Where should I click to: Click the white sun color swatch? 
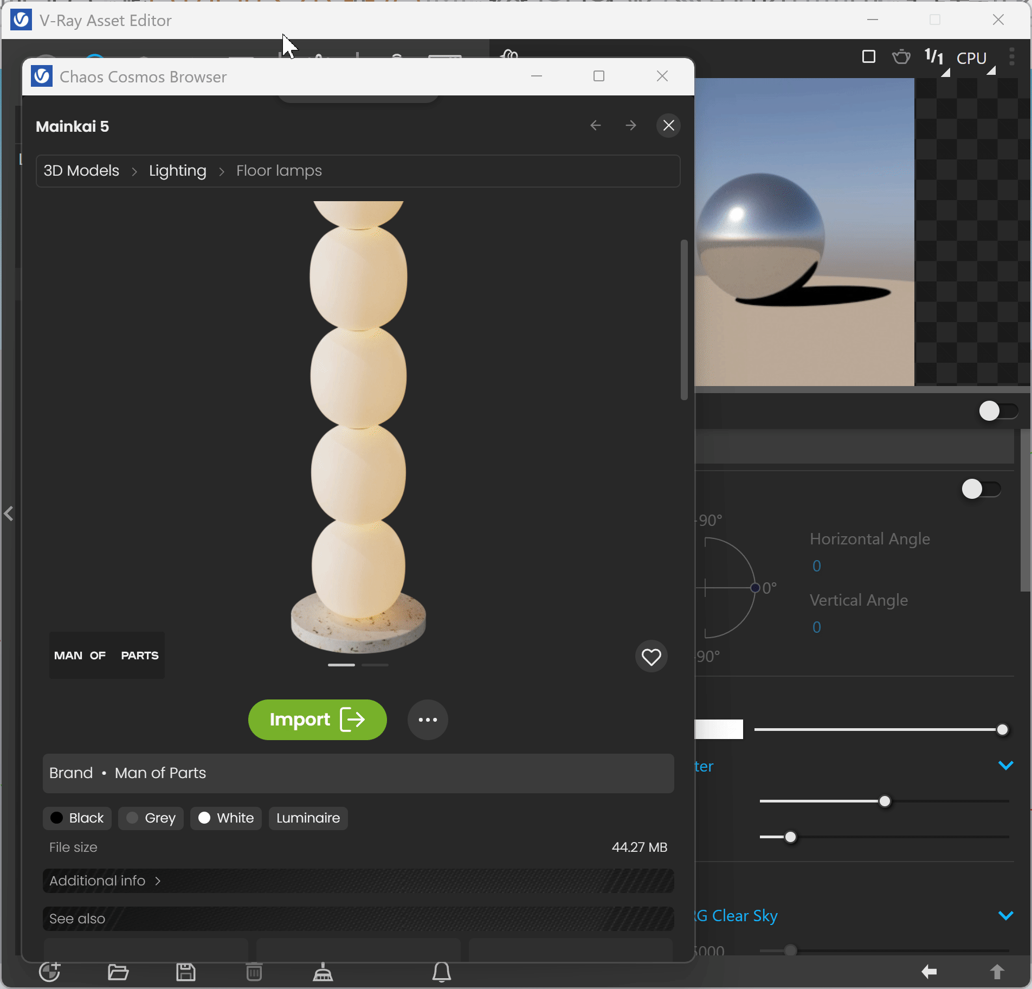pos(719,729)
